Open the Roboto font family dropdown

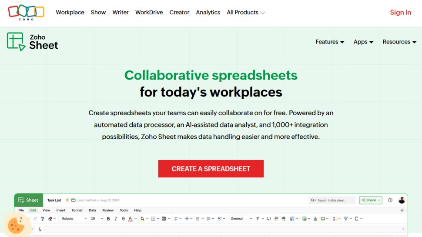tap(74, 219)
